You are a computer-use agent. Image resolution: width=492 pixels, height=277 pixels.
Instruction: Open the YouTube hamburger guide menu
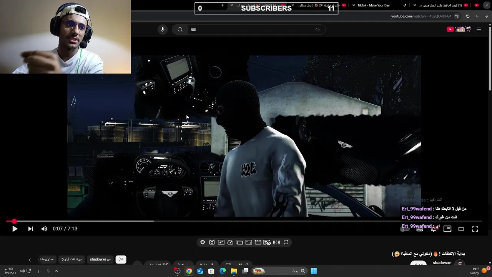click(479, 29)
